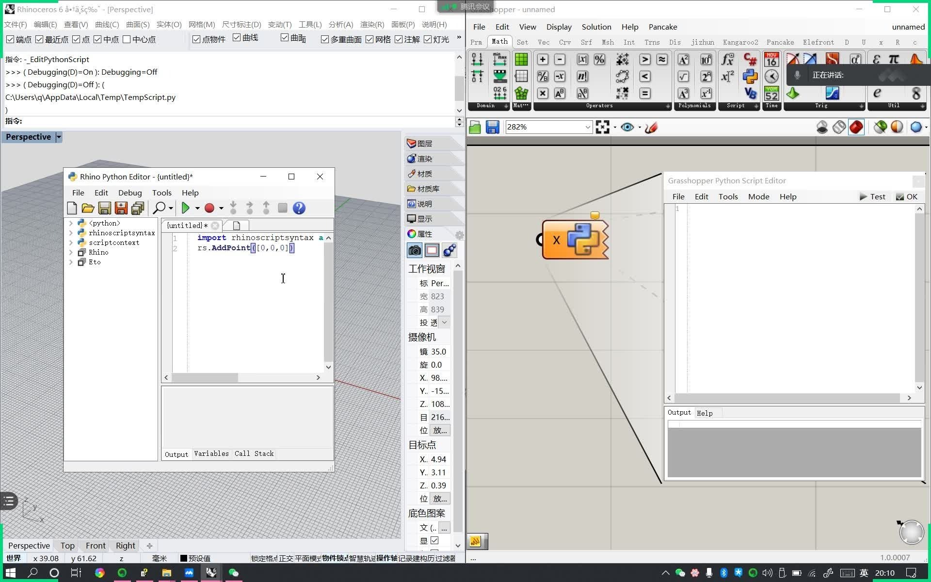
Task: Open the Debug menu in Rhino Python Editor
Action: point(129,193)
